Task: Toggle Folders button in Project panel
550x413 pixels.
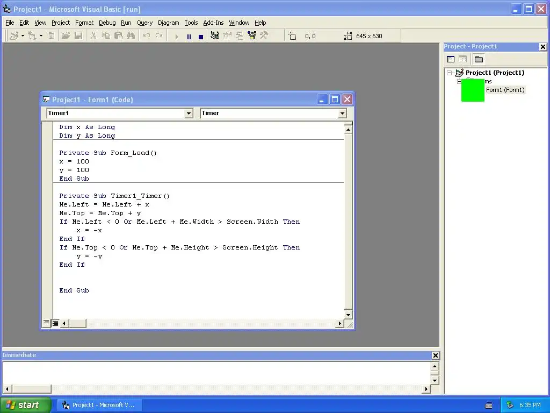Action: tap(479, 59)
